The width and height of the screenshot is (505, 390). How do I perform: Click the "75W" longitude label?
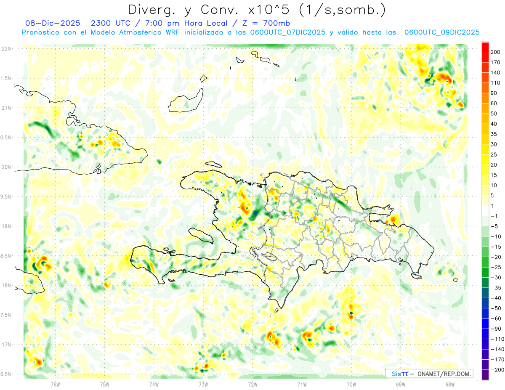click(105, 384)
